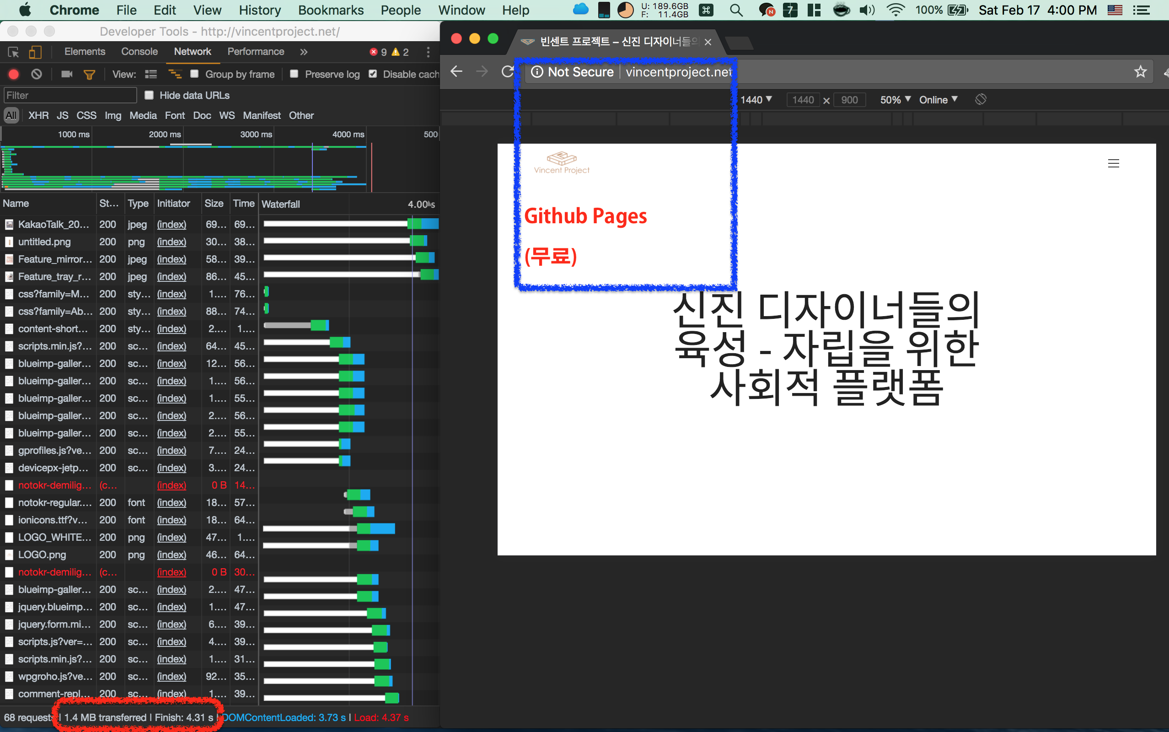Filter requests by XHR
The width and height of the screenshot is (1169, 732).
(x=38, y=115)
